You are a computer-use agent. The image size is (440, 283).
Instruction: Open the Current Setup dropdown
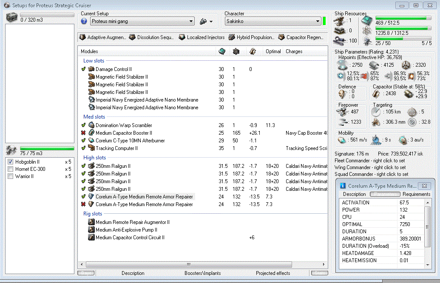coord(142,21)
